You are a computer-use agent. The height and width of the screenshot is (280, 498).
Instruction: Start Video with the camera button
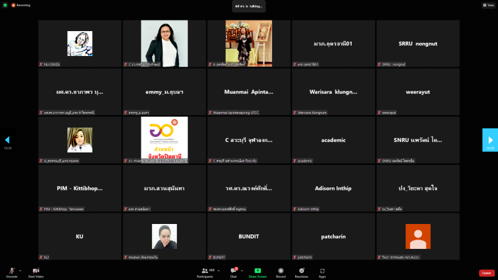click(x=35, y=272)
